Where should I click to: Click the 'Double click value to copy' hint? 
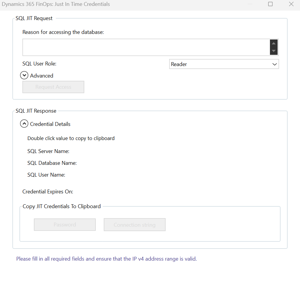pyautogui.click(x=71, y=138)
